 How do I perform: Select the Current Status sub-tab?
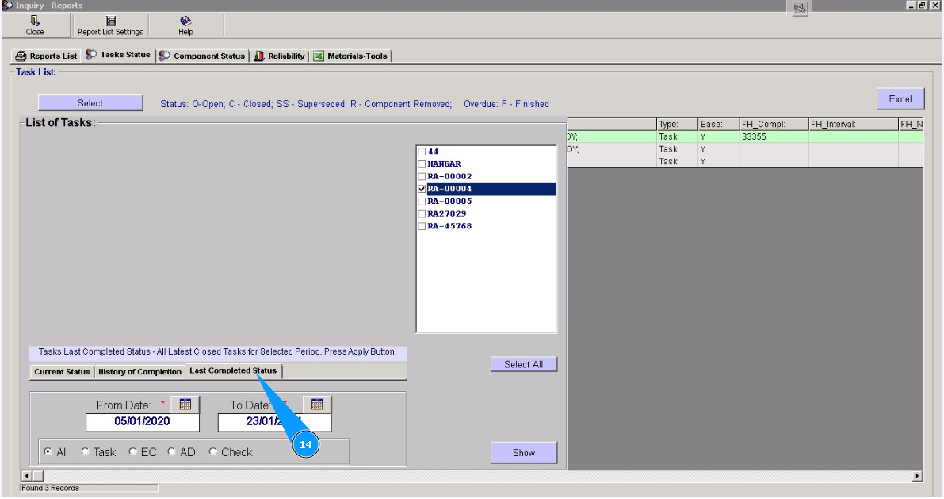coord(62,372)
